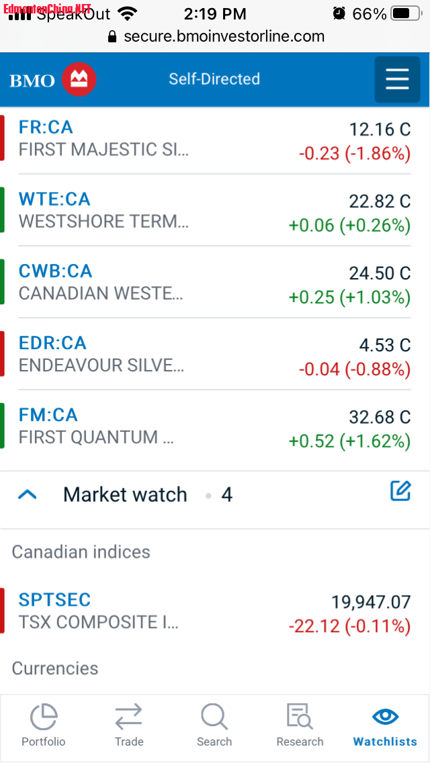Open the SPTSEC index link
Viewport: 430px width, 763px height.
coord(54,599)
